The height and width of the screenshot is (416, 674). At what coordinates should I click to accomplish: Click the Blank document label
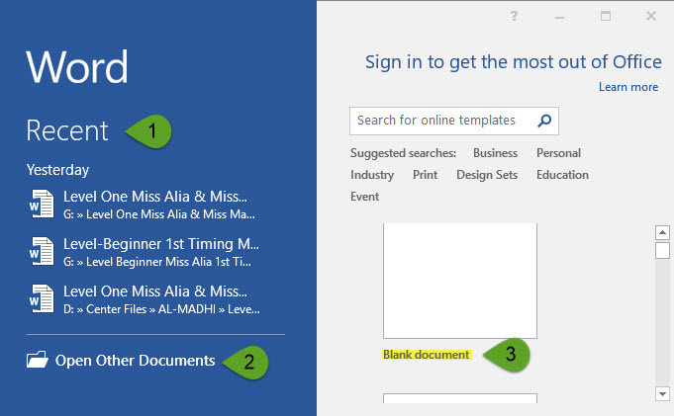pos(426,355)
